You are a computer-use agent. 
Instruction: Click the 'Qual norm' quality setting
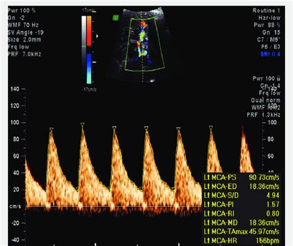[265, 100]
